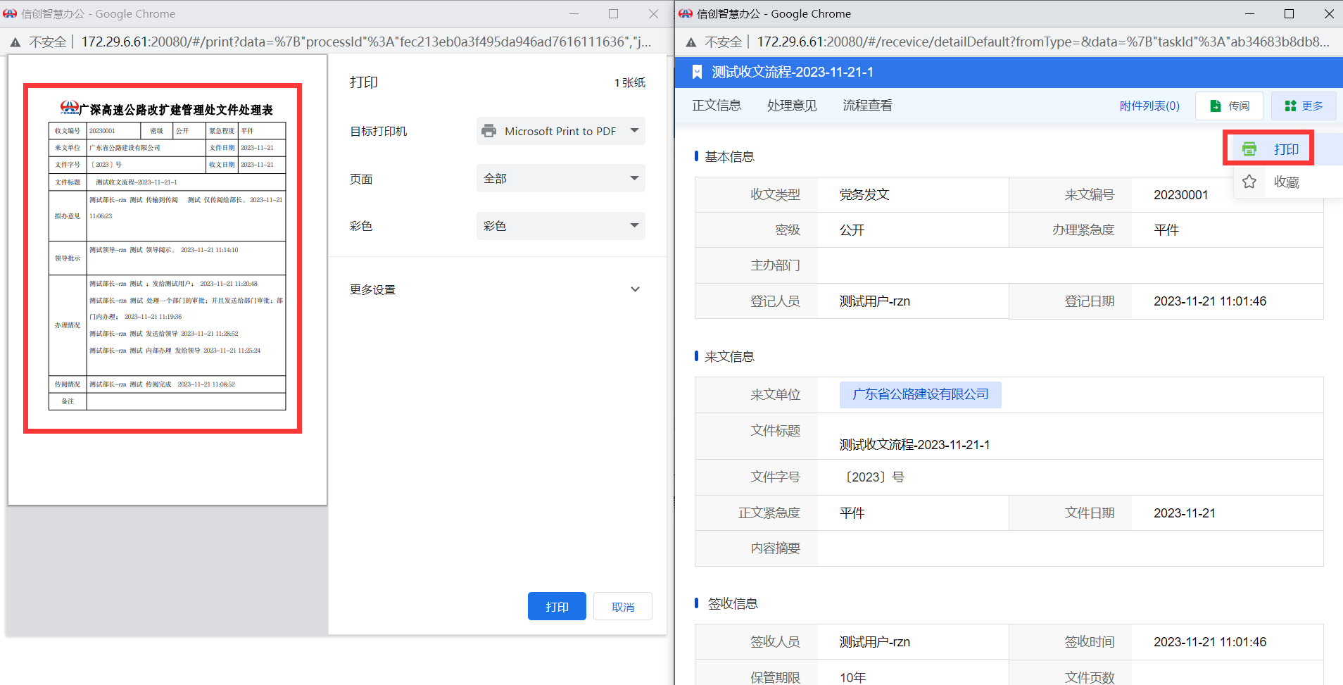Click the green 传阅 document icon
This screenshot has width=1343, height=685.
pos(1215,106)
